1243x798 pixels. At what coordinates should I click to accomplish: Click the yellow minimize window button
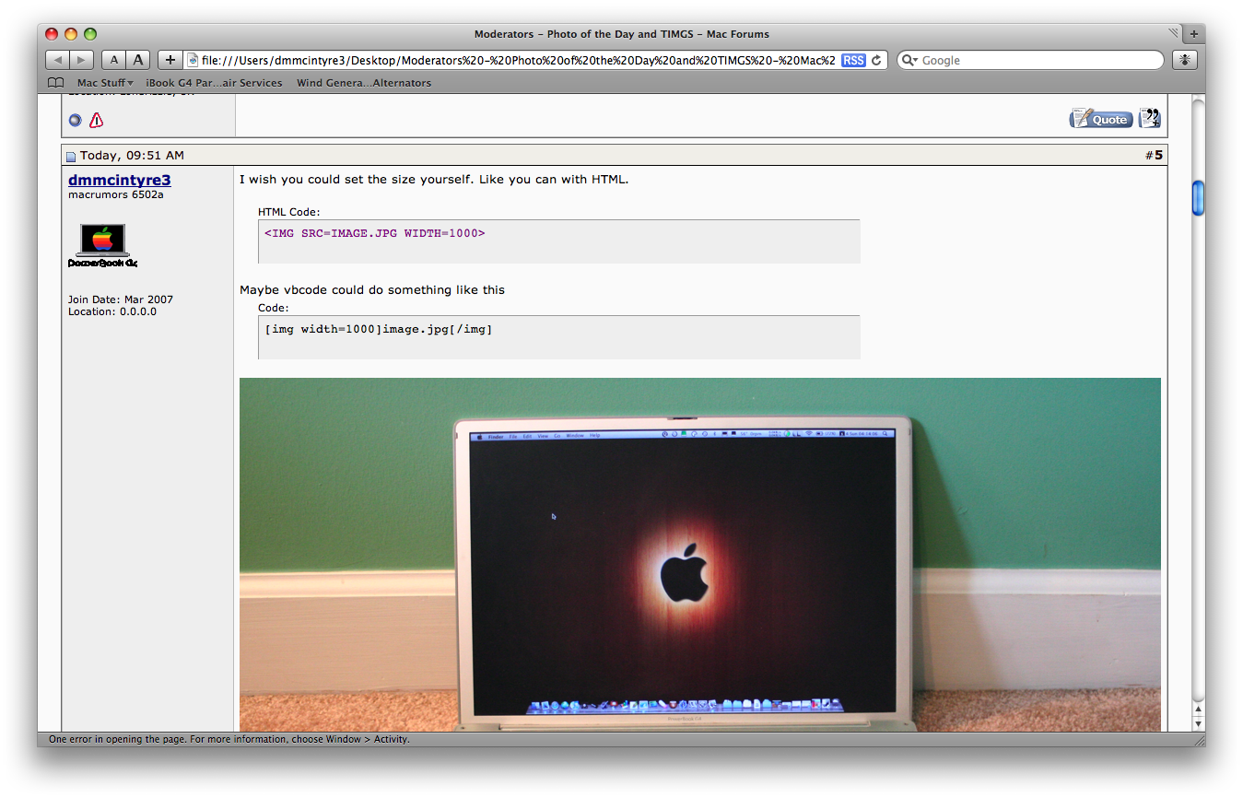click(71, 34)
